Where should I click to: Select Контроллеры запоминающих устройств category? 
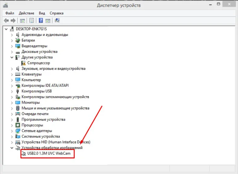55,97
